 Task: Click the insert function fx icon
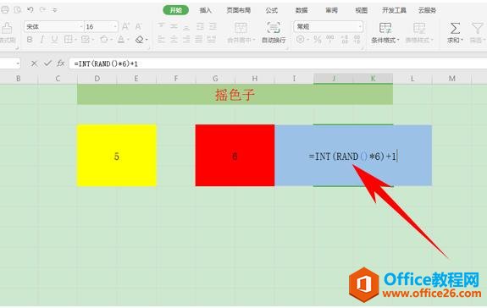click(61, 63)
